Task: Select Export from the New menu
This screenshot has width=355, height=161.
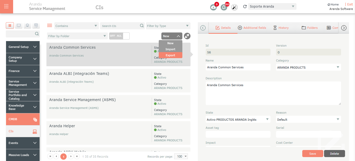Action: (x=170, y=55)
